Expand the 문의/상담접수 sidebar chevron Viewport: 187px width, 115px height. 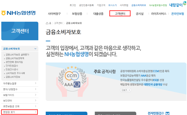click(35, 89)
